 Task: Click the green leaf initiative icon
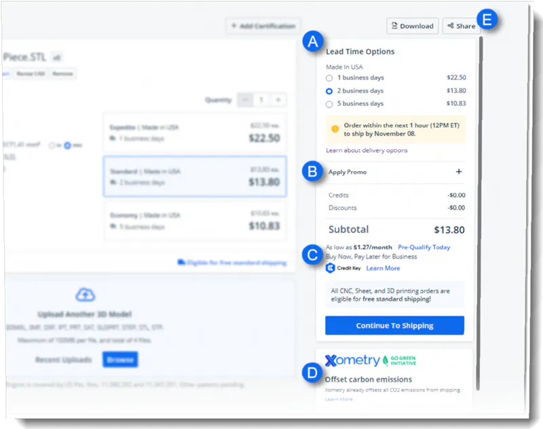(x=386, y=361)
